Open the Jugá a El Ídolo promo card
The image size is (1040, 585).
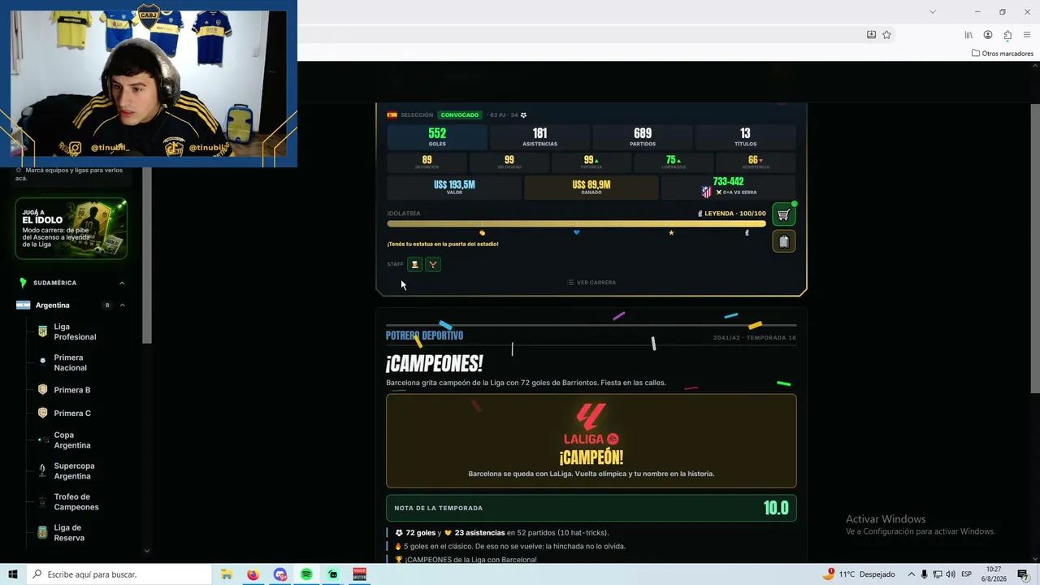pyautogui.click(x=71, y=229)
